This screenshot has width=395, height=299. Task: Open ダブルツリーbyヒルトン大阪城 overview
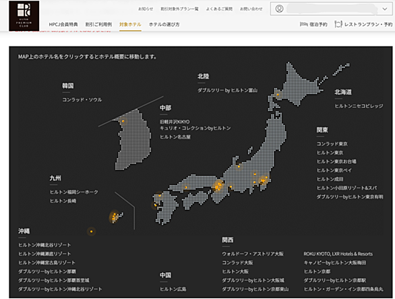pyautogui.click(x=253, y=280)
